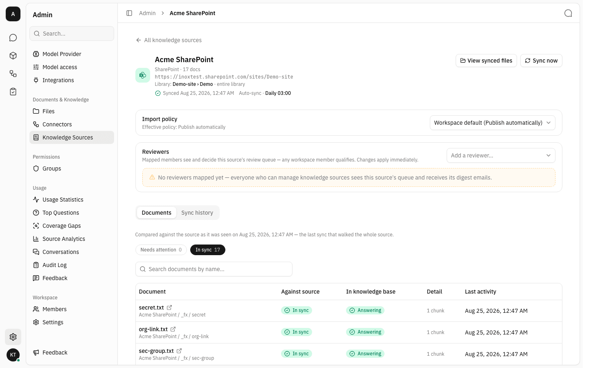The image size is (589, 368).
Task: Click the Document column header
Action: point(153,292)
